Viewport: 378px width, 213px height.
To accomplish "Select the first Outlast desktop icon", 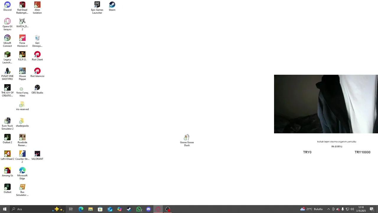I will point(7,188).
